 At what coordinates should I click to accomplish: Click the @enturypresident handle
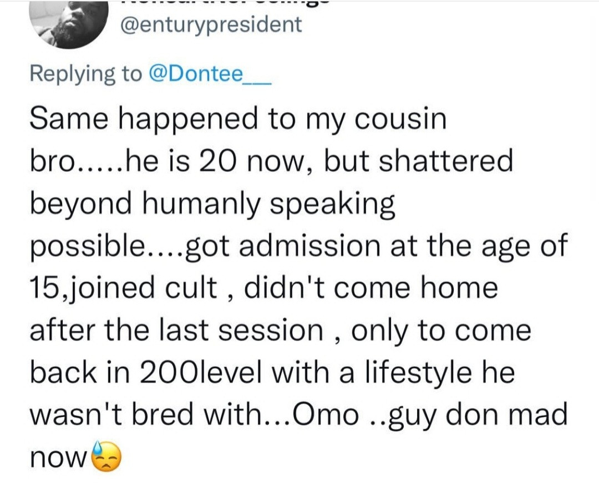[x=211, y=24]
